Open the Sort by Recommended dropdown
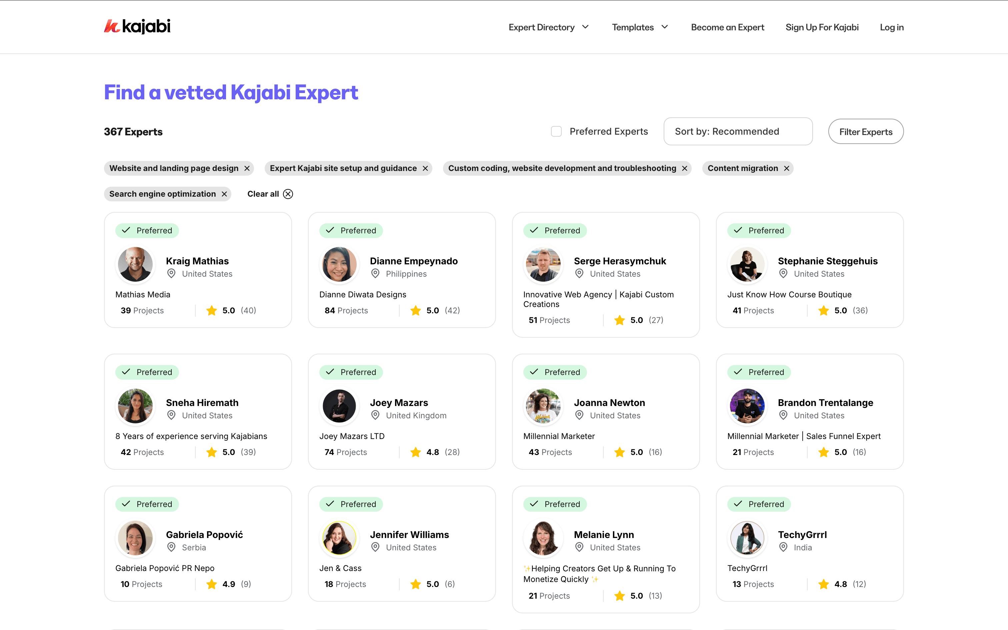The image size is (1008, 630). (x=738, y=132)
